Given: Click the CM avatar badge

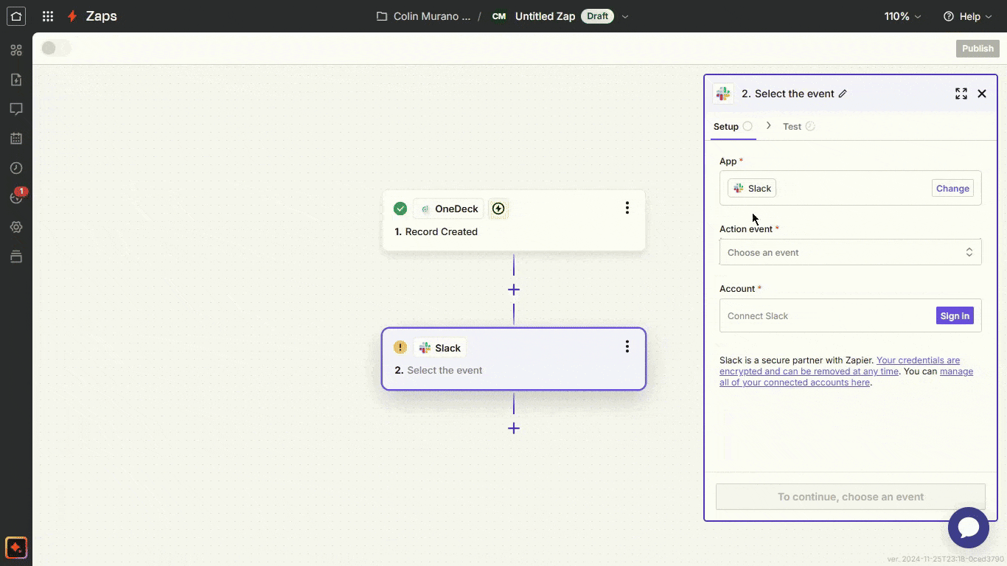Looking at the screenshot, I should 499,16.
